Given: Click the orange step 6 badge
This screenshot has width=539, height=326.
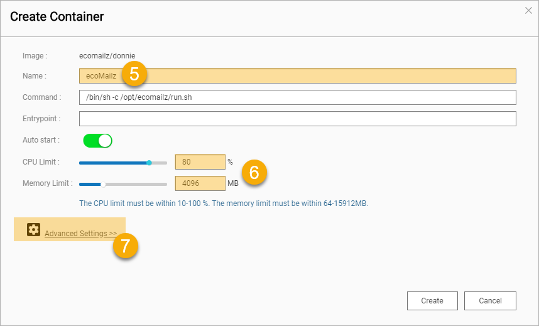Looking at the screenshot, I should (x=254, y=172).
